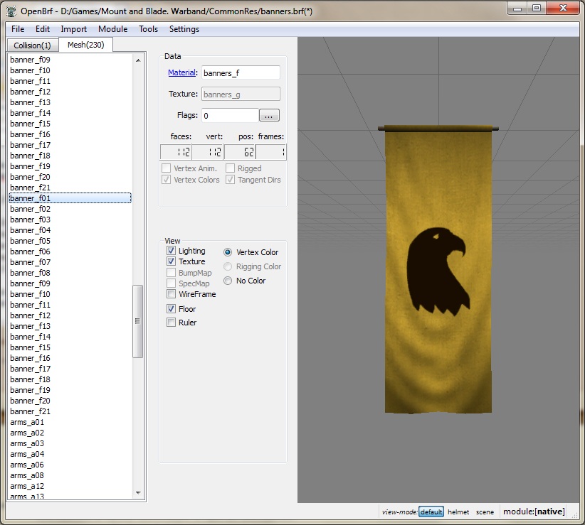Screen dimensions: 585x525
Task: Select banner_f02 in the mesh list
Action: (70, 209)
